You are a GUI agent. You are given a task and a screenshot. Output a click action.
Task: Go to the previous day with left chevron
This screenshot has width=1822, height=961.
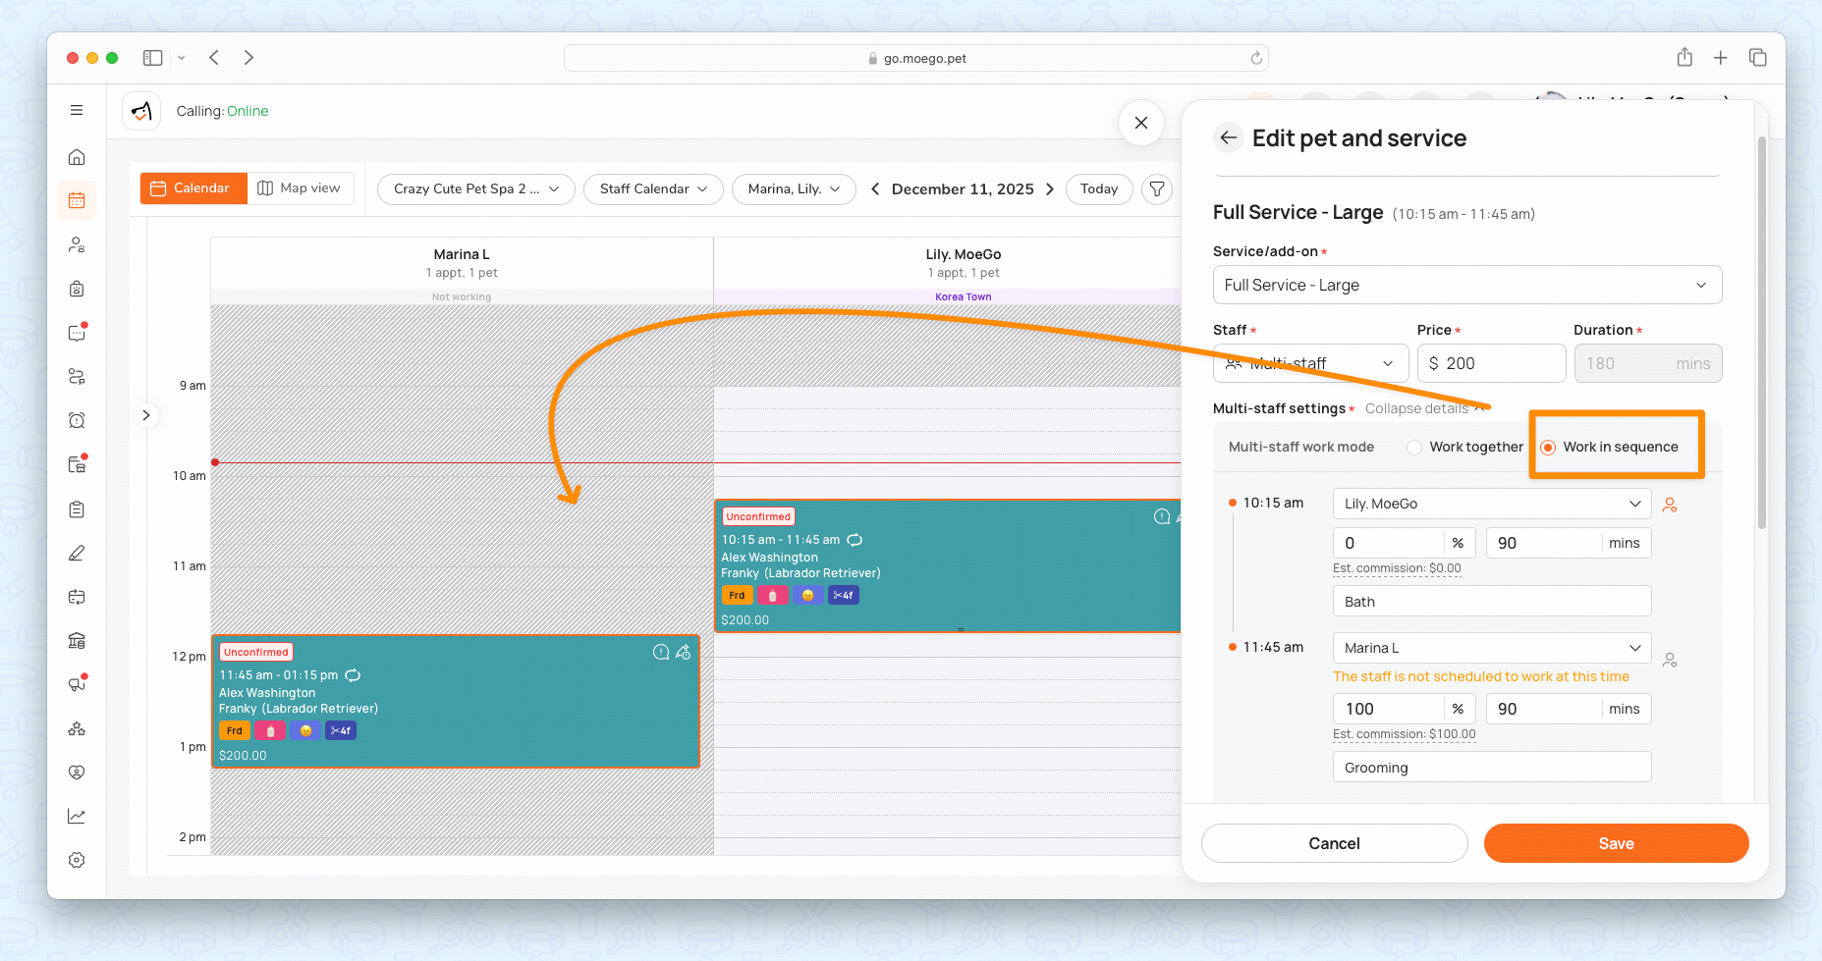875,188
